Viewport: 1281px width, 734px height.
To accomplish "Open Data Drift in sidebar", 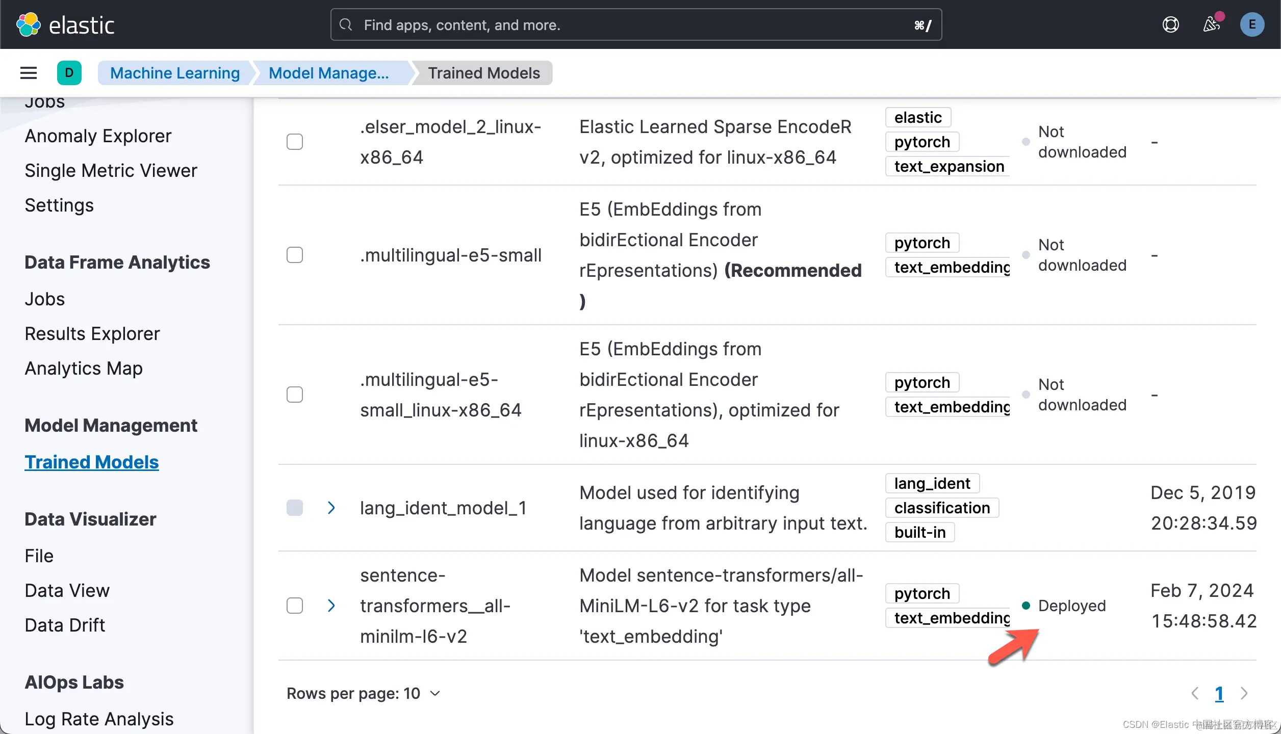I will point(65,625).
